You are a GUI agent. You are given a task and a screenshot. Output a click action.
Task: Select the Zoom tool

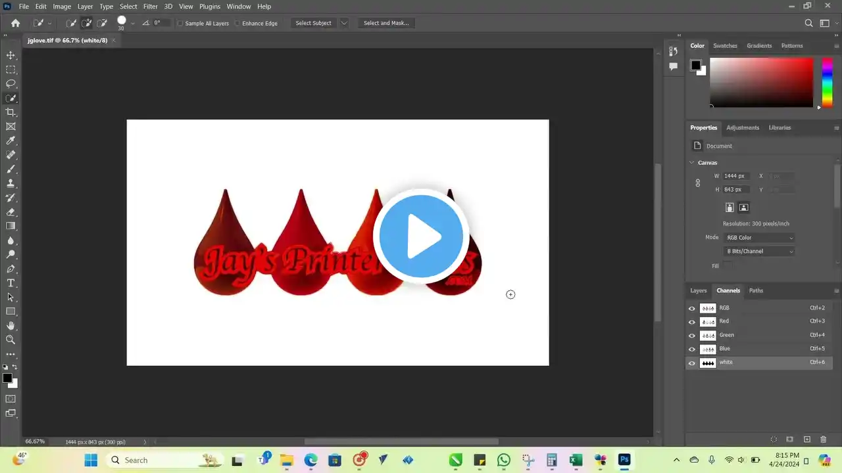pos(11,340)
